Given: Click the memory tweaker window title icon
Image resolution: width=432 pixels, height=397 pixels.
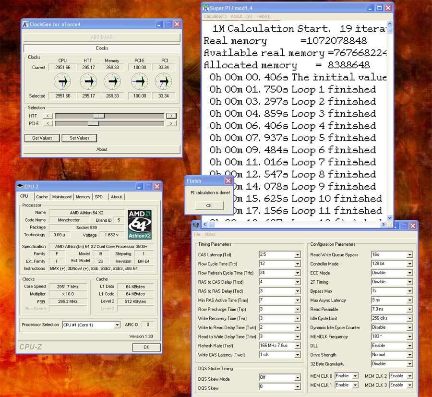Looking at the screenshot, I should click(196, 225).
